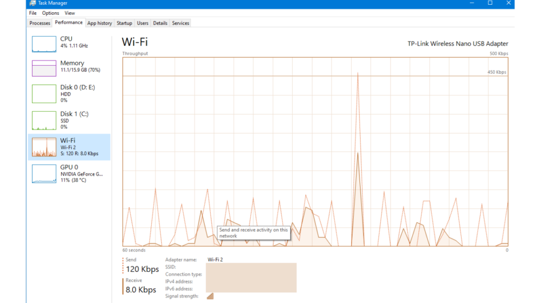
Task: Click the Wi-Fi signal strength bars icon
Action: (x=209, y=296)
